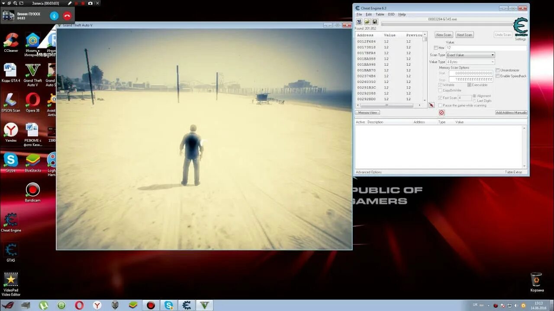Image resolution: width=554 pixels, height=311 pixels.
Task: Open Table Extras
Action: [513, 172]
